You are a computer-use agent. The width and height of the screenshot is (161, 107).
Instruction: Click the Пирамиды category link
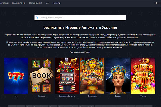pyautogui.click(x=92, y=96)
